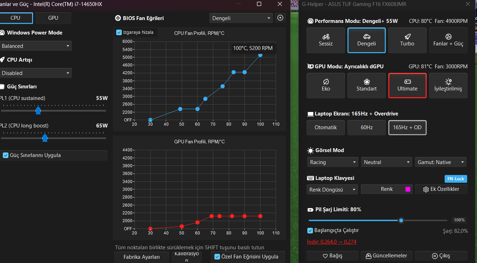Reset fan curves with Fabrika Ayarları
Screen dimensions: 477x263
point(142,257)
